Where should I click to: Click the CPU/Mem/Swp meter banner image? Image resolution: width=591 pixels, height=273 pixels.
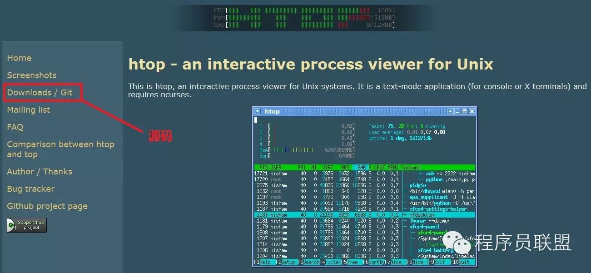pyautogui.click(x=304, y=18)
